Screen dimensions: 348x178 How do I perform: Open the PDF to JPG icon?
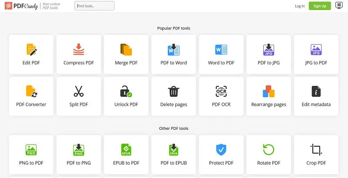click(268, 49)
